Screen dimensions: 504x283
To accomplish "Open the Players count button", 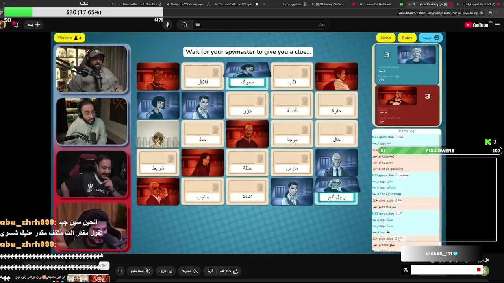I will pyautogui.click(x=69, y=38).
